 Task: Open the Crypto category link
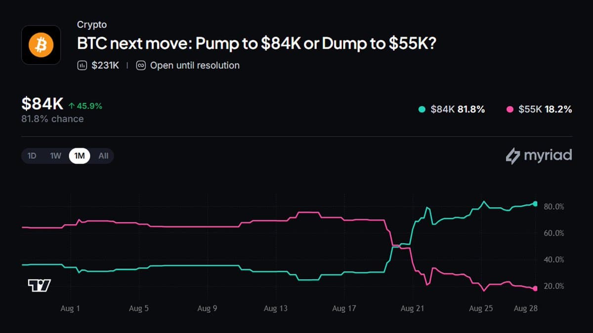pos(92,24)
